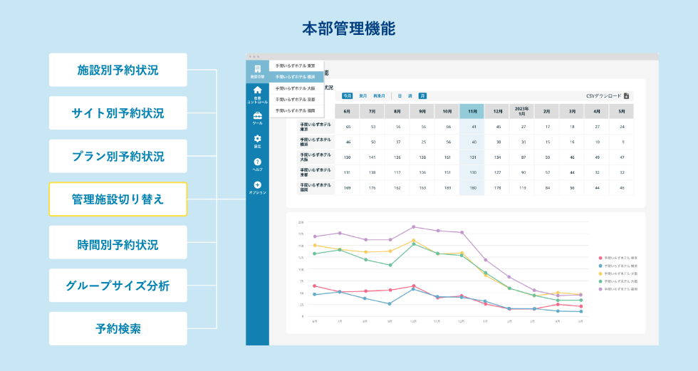Click the purple 福岡 legend color dot

coord(600,289)
